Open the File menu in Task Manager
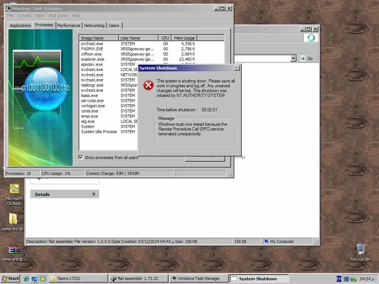This screenshot has height=284, width=379. pos(10,16)
